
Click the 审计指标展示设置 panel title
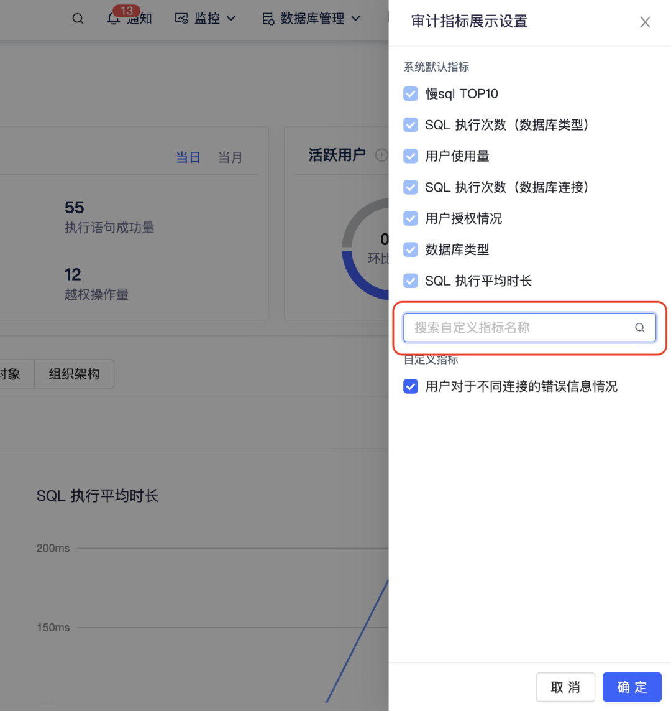click(469, 21)
